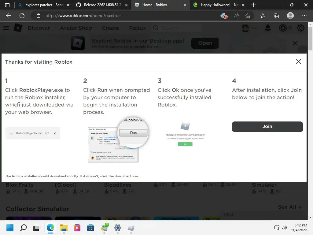Click the Read aloud icon
Viewport: 313px width, 235px height.
point(236,16)
